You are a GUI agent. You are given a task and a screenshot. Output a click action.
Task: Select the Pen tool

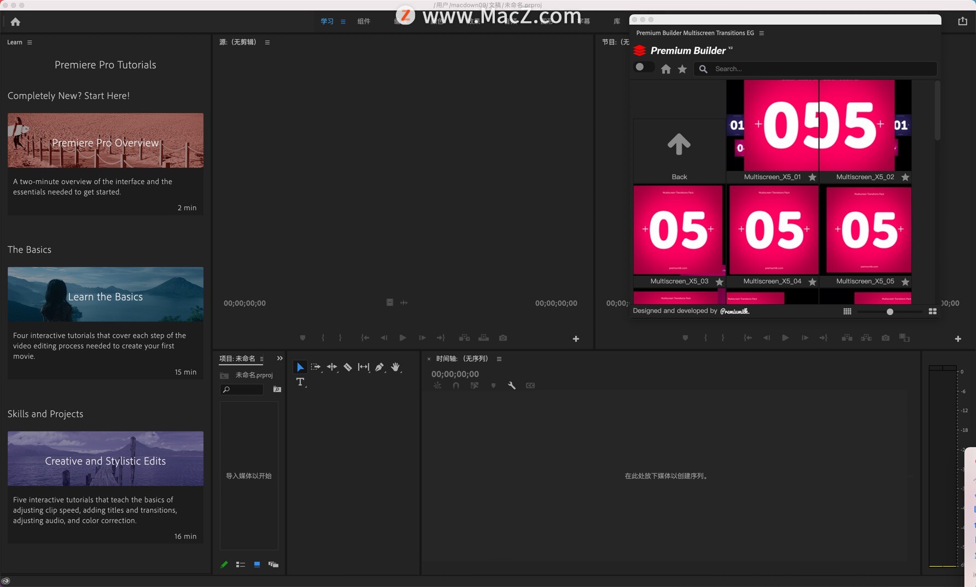[x=379, y=367]
